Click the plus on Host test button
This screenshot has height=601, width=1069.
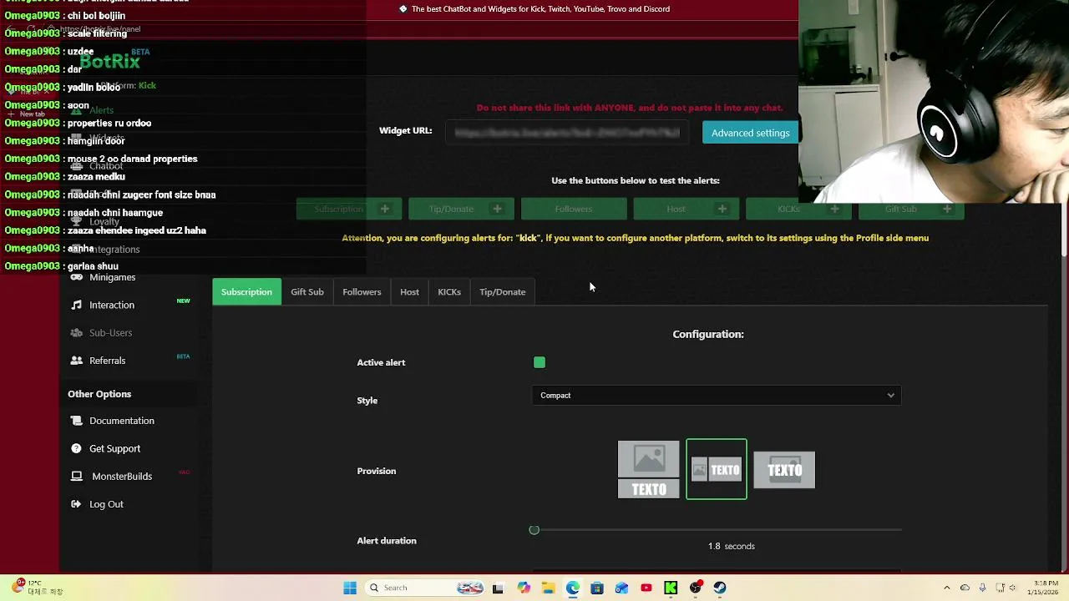(722, 209)
